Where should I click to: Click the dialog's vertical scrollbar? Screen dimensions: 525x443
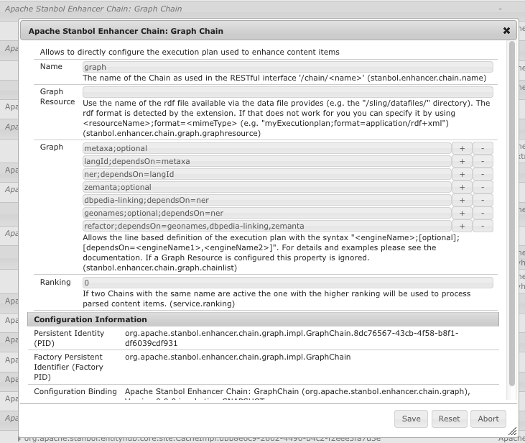(x=511, y=216)
